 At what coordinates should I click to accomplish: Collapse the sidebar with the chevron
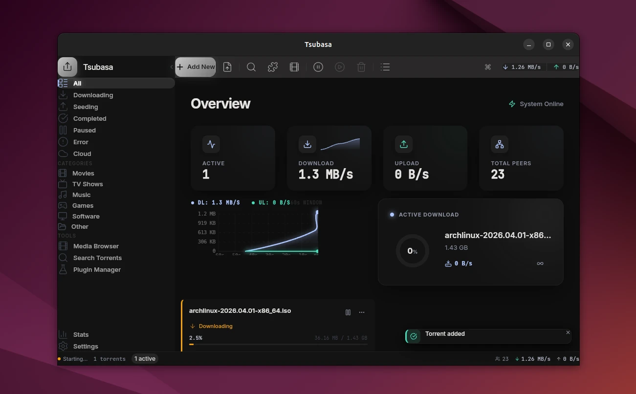click(x=172, y=67)
